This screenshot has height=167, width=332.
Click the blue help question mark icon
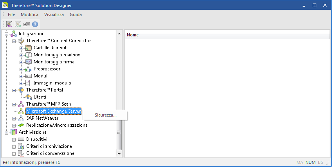tap(35, 24)
